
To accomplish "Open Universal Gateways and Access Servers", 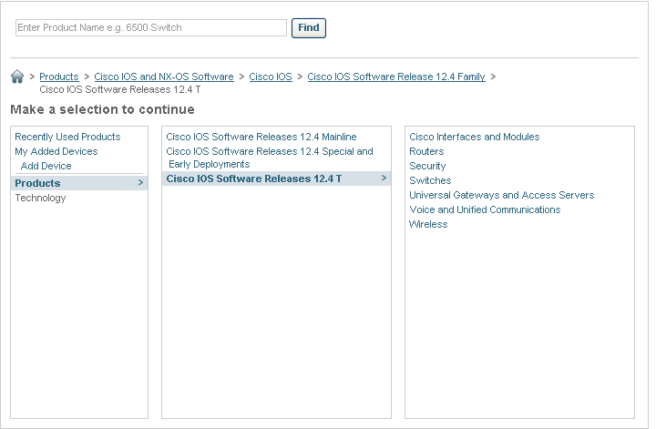I will pos(502,195).
